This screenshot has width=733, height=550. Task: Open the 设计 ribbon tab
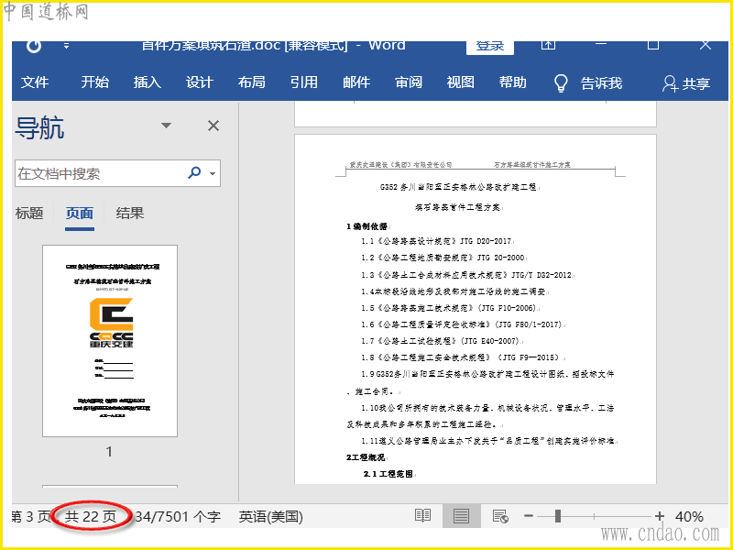[x=200, y=82]
